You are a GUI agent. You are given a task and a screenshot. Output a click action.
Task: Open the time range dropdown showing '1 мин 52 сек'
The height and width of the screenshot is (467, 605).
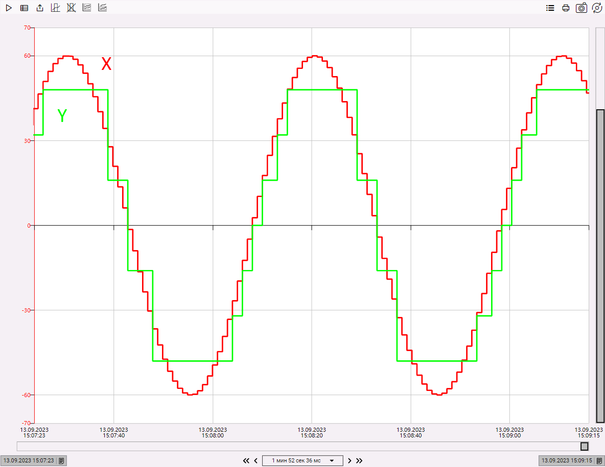tap(302, 460)
